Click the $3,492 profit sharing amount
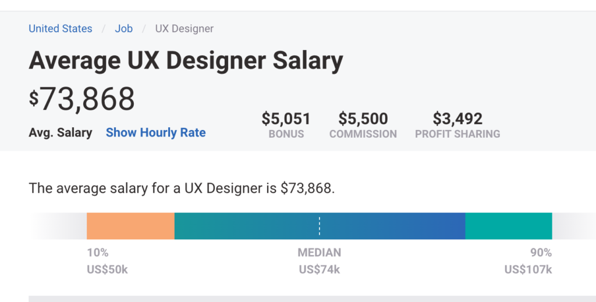The width and height of the screenshot is (596, 302). click(457, 119)
